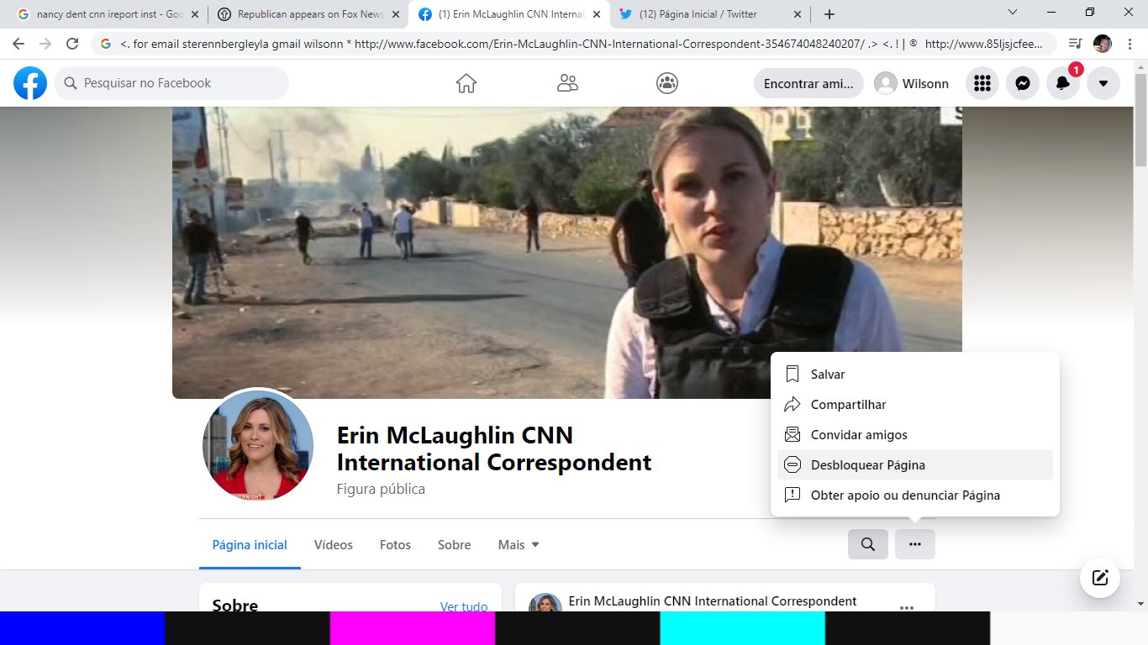Select Compartilhar in the page menu
The height and width of the screenshot is (645, 1148).
click(915, 405)
